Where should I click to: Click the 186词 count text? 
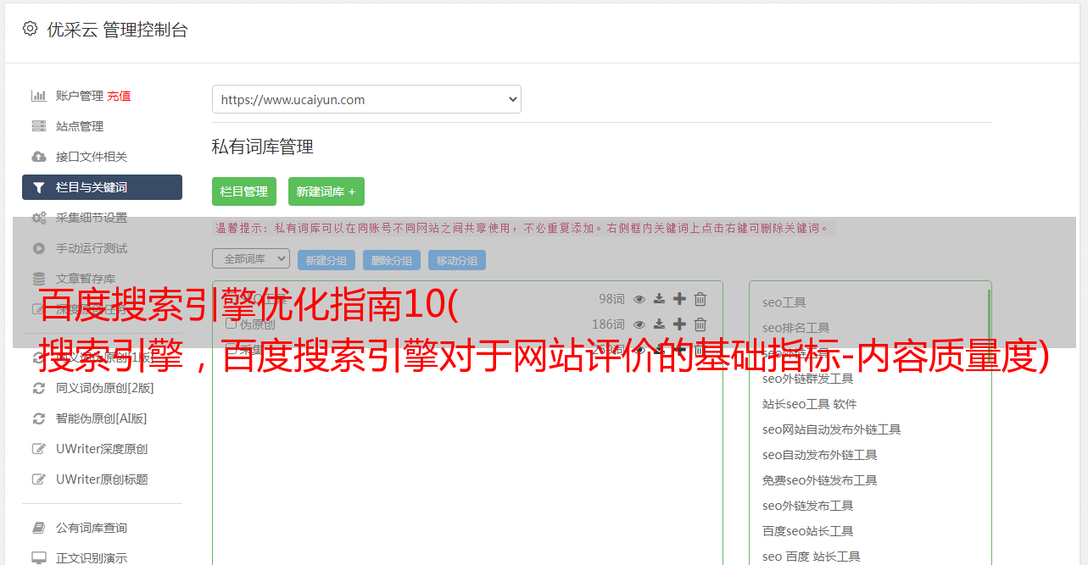click(x=608, y=324)
